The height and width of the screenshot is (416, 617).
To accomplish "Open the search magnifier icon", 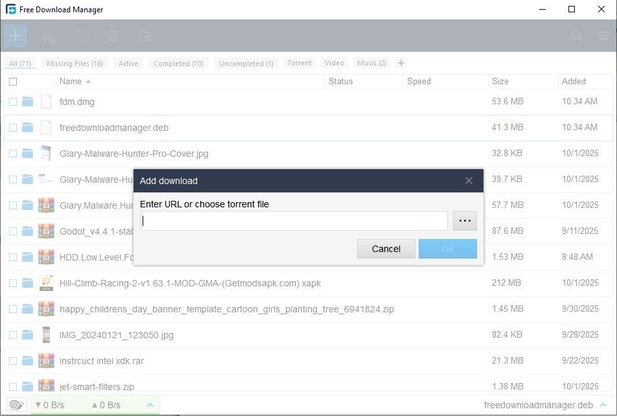I will click(576, 36).
